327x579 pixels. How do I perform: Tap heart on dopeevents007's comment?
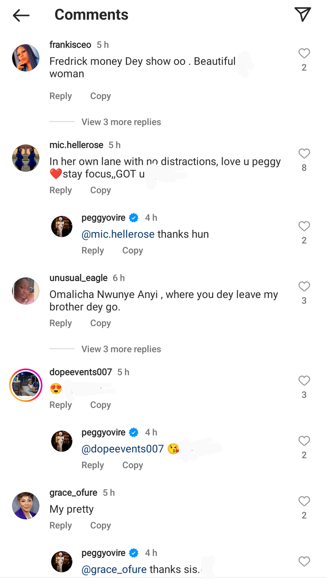pyautogui.click(x=304, y=381)
